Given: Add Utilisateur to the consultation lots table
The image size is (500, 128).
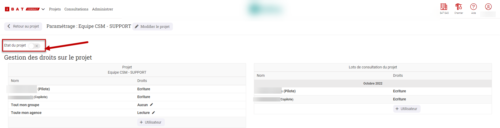Looking at the screenshot, I should [407, 109].
